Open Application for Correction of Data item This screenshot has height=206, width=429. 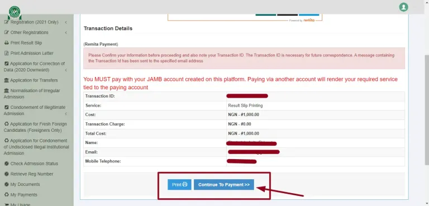point(34,67)
